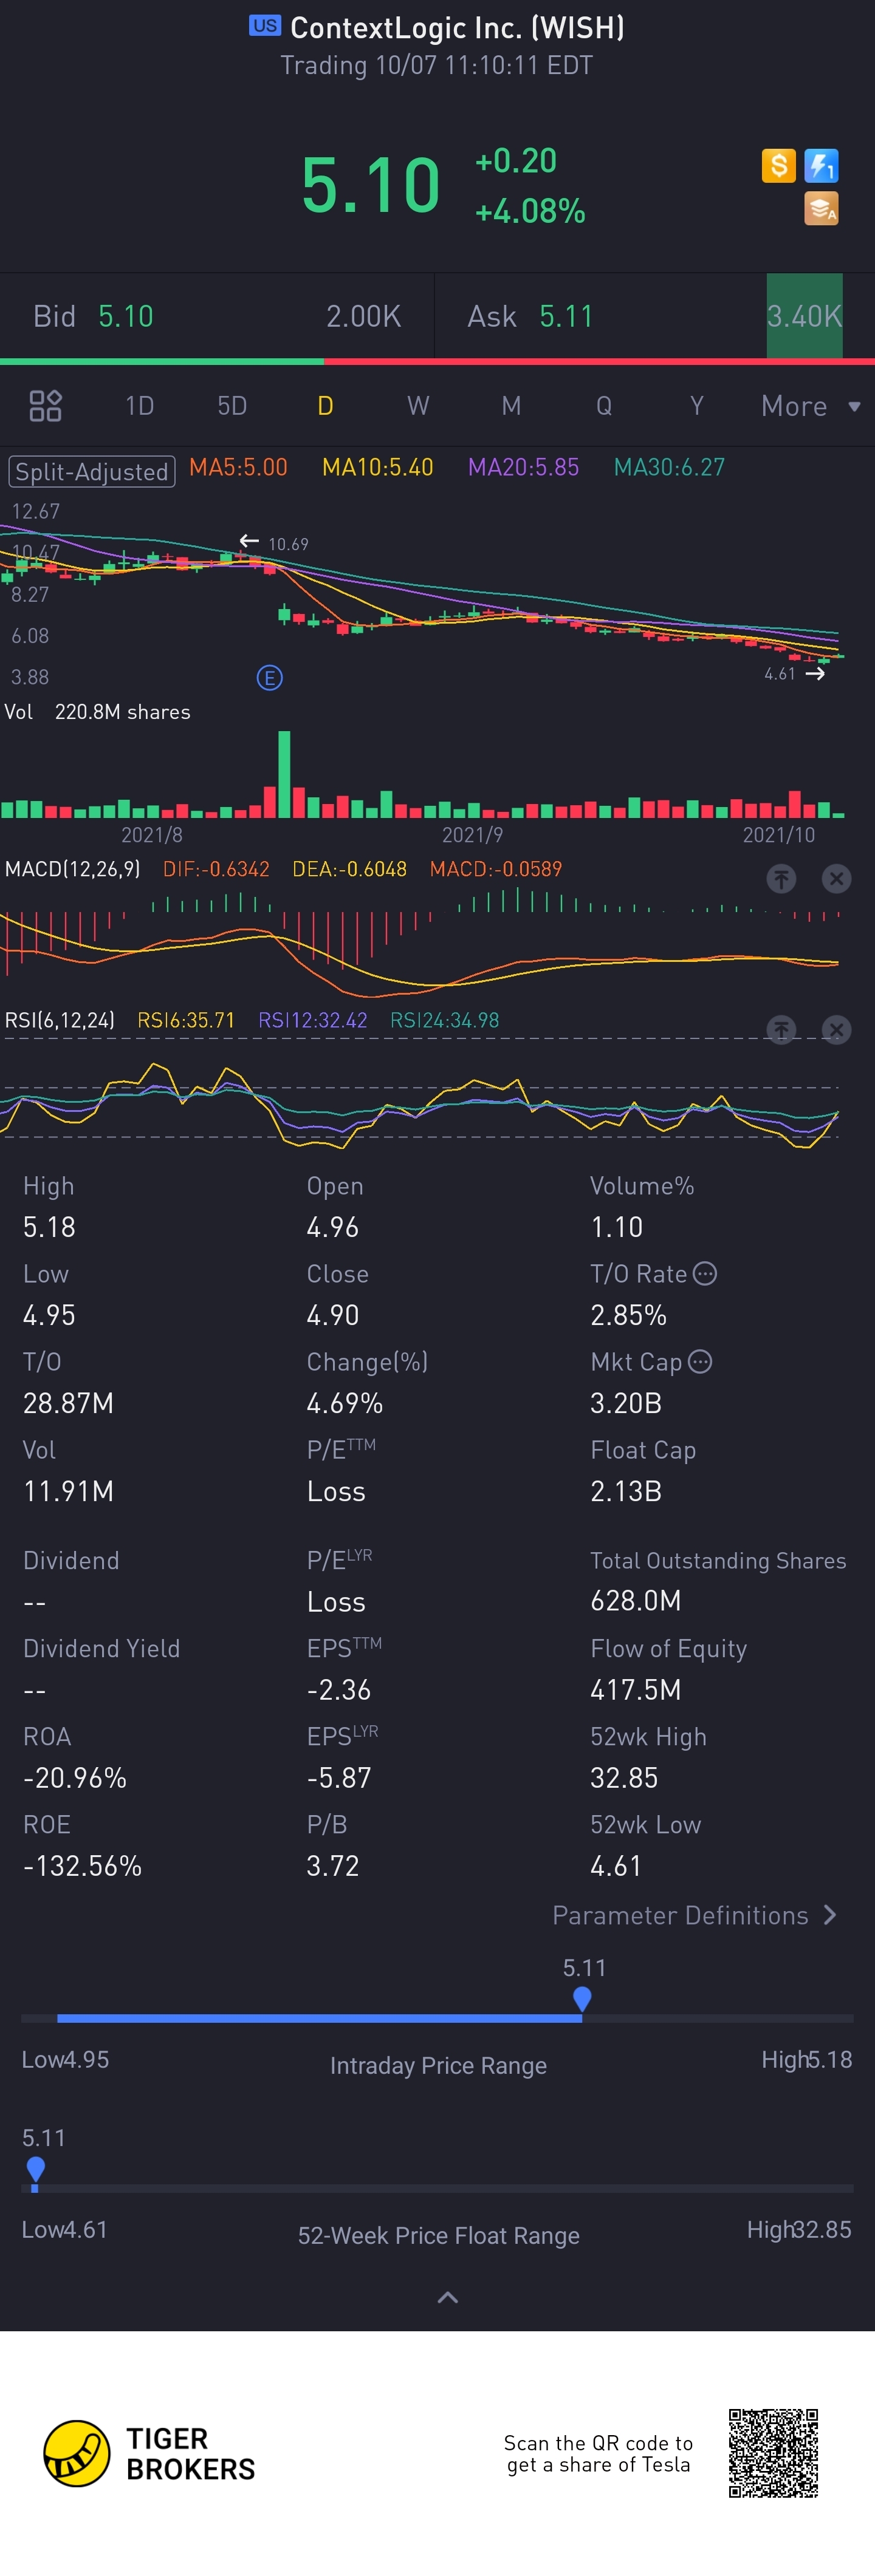Tap the info icon beside T/O Rate
The width and height of the screenshot is (875, 2576).
(x=705, y=1273)
